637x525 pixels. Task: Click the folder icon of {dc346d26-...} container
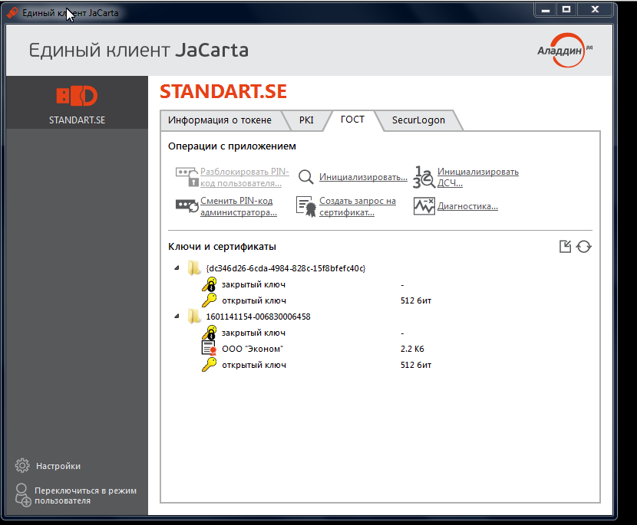(x=194, y=268)
